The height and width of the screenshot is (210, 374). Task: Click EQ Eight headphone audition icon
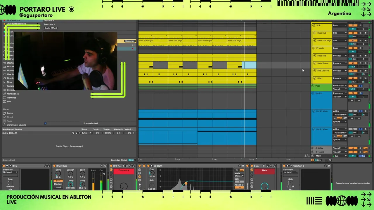coord(237,170)
